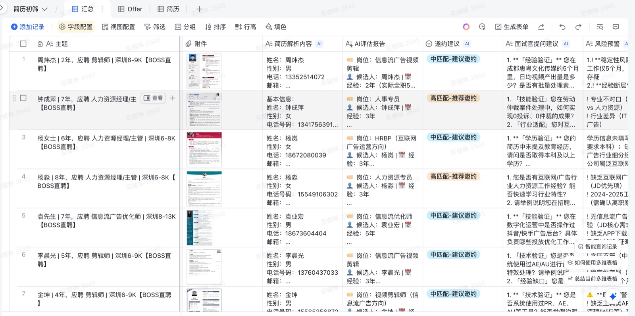
Task: Open the more options dots beside 汇总
Action: (x=102, y=9)
